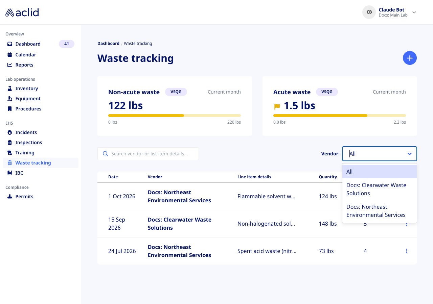433x304 pixels.
Task: Click the Inspections clipboard icon
Action: point(10,143)
